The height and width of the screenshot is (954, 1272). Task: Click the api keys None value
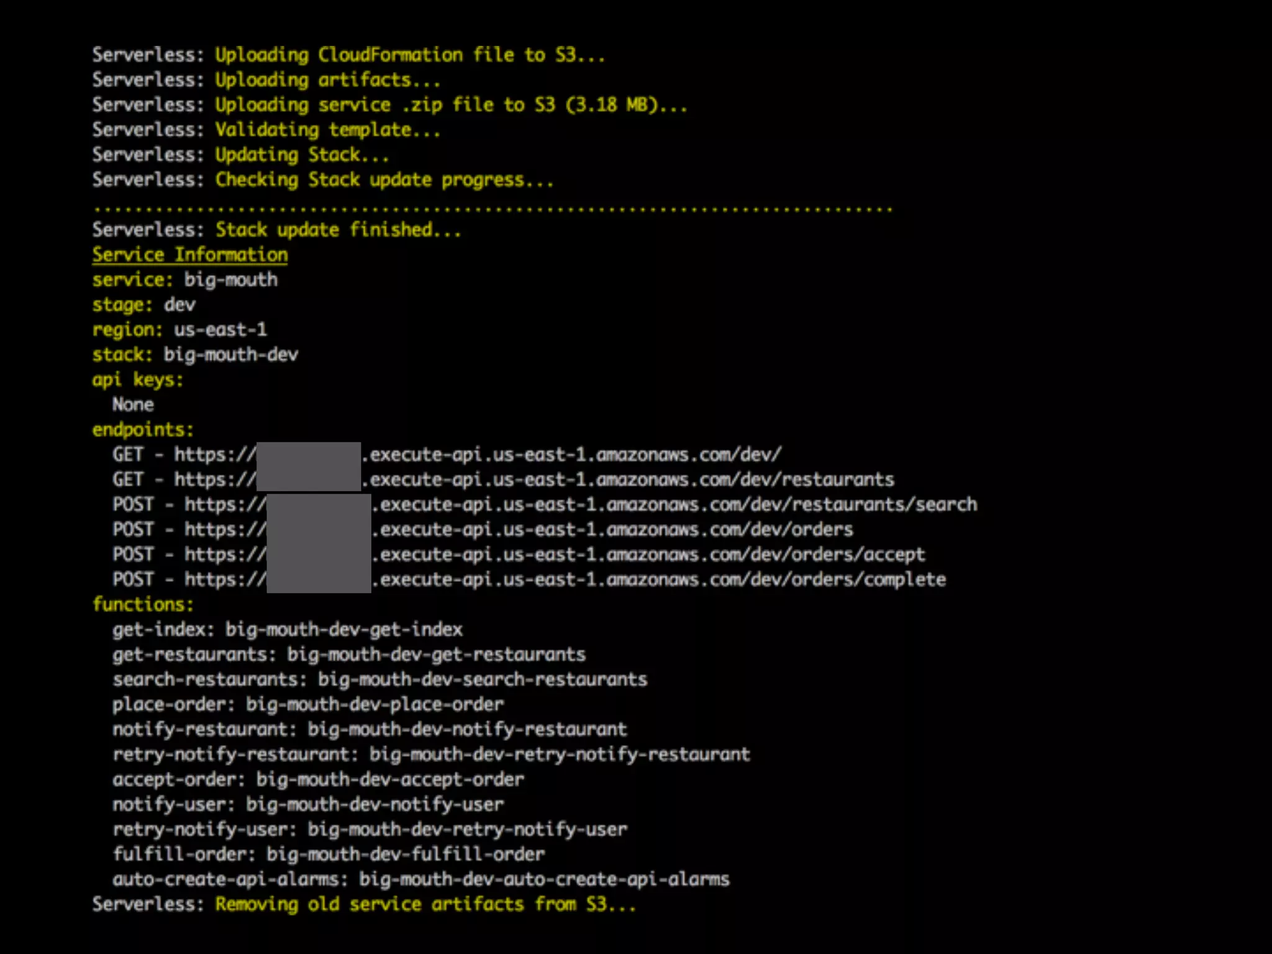[133, 405]
